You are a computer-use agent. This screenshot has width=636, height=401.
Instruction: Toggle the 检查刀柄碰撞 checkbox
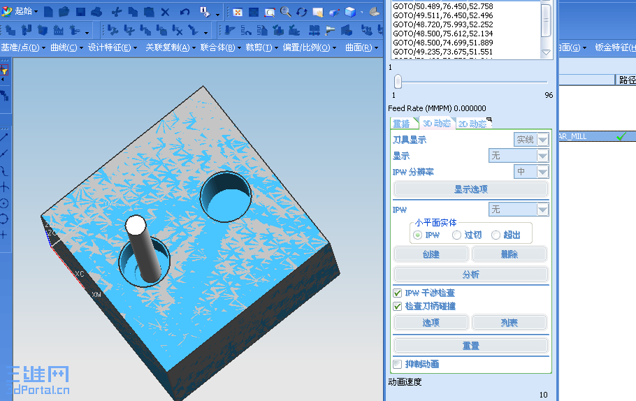coord(398,306)
